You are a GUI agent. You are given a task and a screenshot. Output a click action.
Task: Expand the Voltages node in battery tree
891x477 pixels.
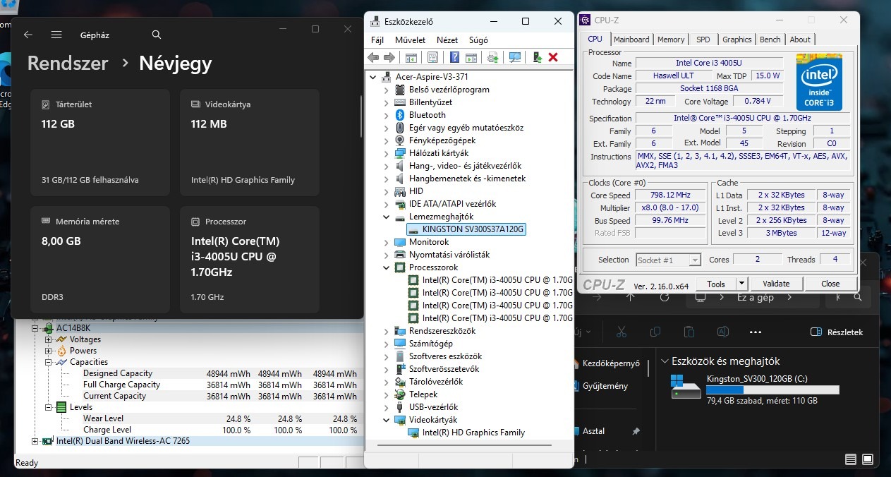click(x=49, y=339)
